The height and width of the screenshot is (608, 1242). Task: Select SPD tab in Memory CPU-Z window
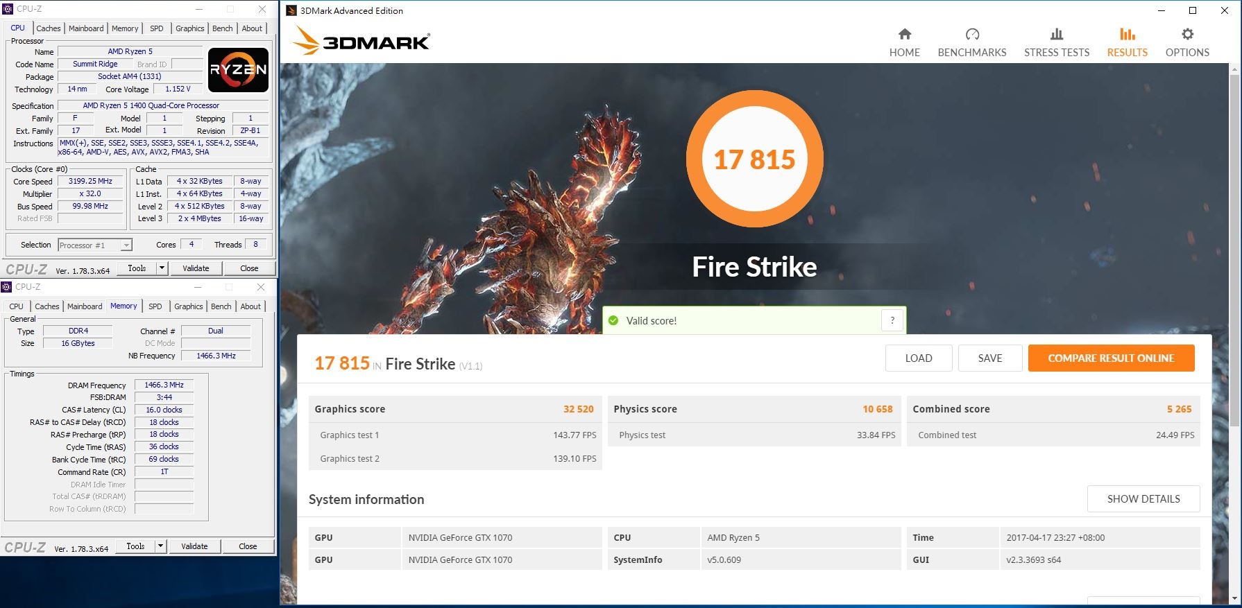(155, 306)
